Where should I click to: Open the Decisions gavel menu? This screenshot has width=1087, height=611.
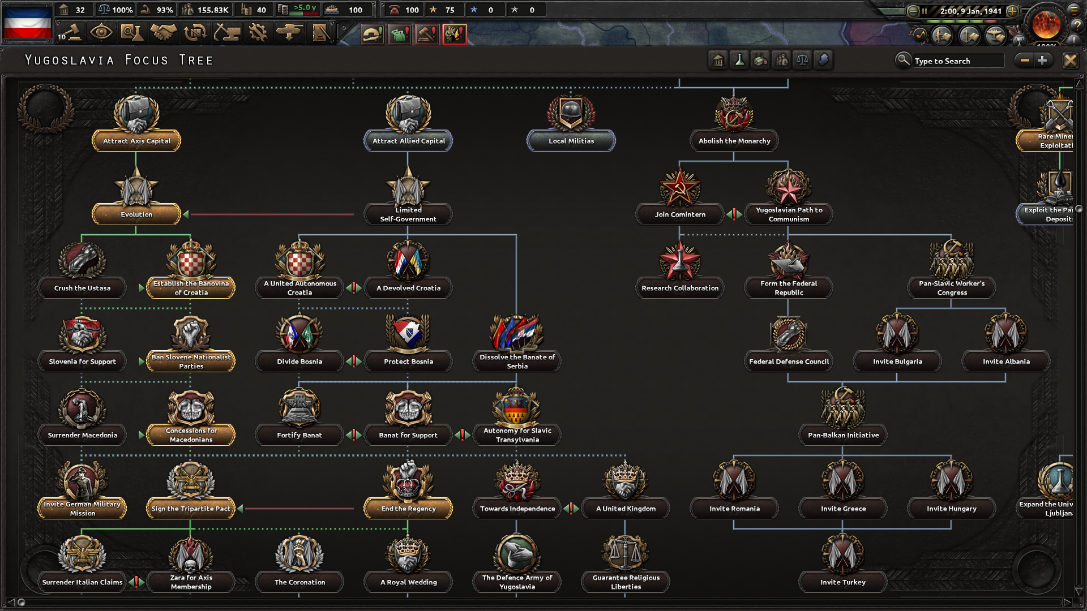(70, 32)
